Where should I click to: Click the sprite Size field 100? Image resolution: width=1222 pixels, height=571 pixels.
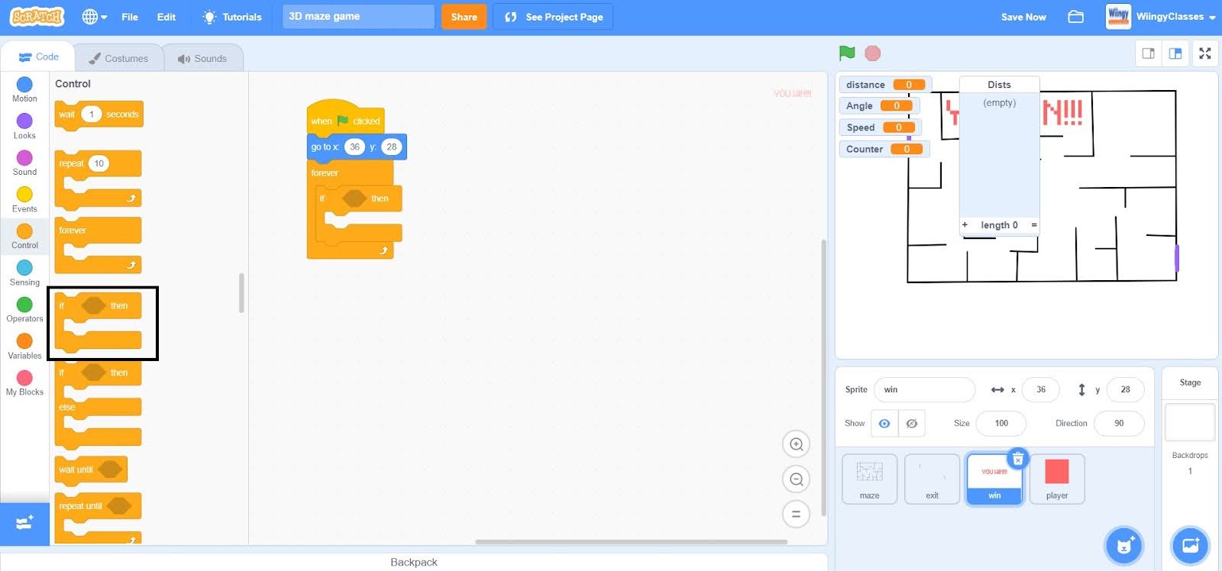1001,423
